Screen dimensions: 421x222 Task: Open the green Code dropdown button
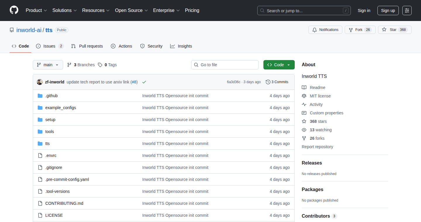(279, 65)
